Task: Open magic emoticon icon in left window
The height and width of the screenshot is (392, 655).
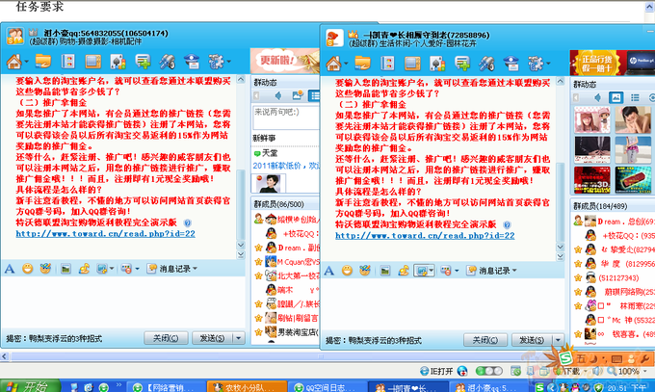Action: 45,269
